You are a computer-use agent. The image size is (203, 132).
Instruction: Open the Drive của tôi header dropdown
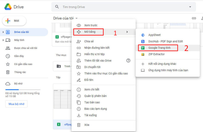(x=77, y=18)
